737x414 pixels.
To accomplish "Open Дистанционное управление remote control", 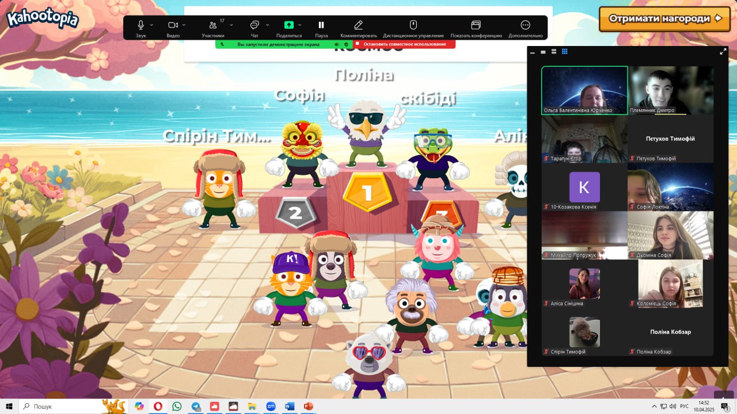I will [413, 25].
